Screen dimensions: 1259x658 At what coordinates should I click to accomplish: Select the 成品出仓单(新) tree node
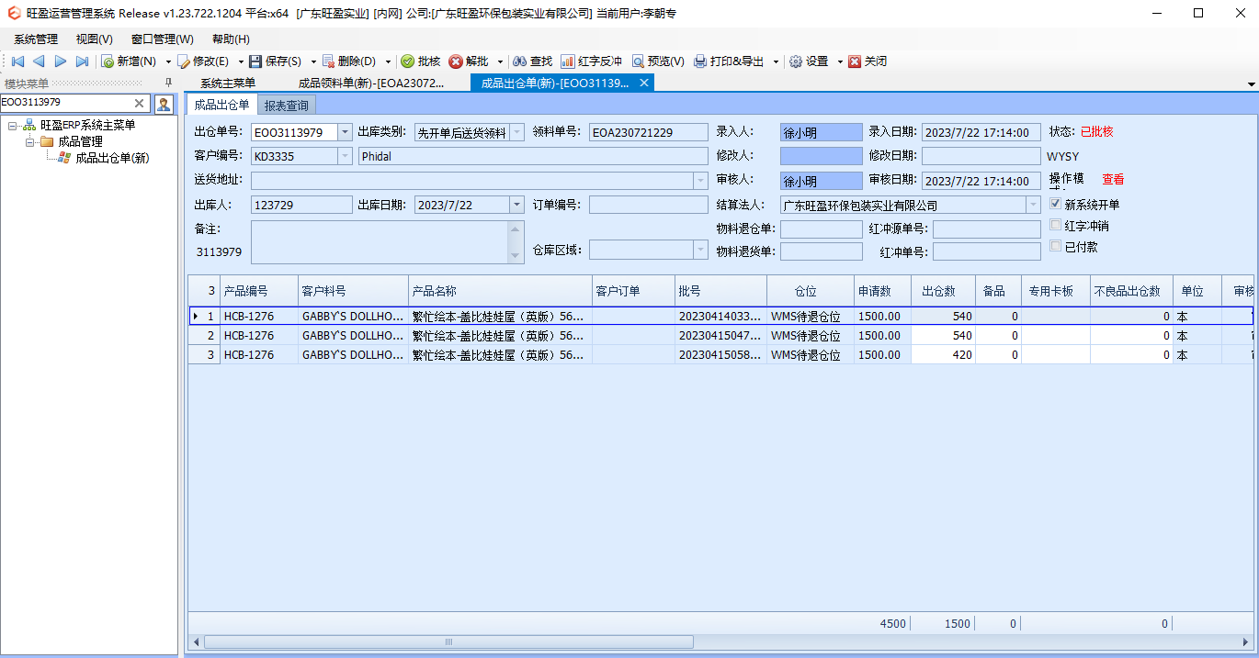pos(112,158)
